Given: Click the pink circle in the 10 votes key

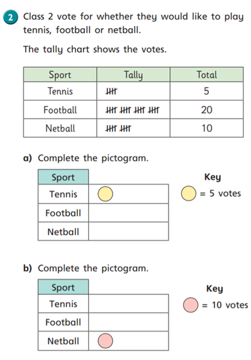Looking at the screenshot, I should [x=191, y=305].
